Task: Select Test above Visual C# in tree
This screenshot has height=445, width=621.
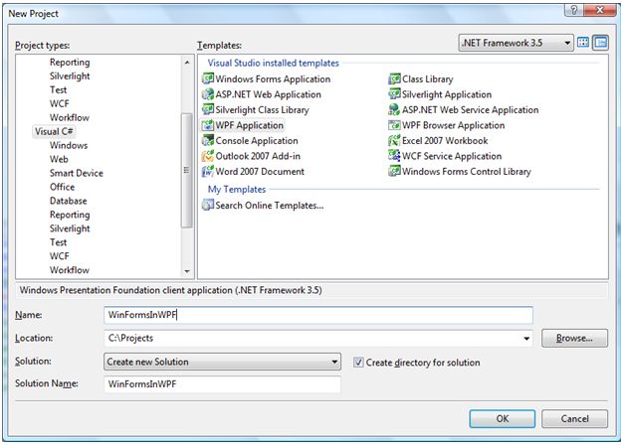Action: (x=58, y=89)
